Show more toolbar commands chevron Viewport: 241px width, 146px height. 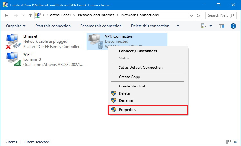(x=178, y=26)
